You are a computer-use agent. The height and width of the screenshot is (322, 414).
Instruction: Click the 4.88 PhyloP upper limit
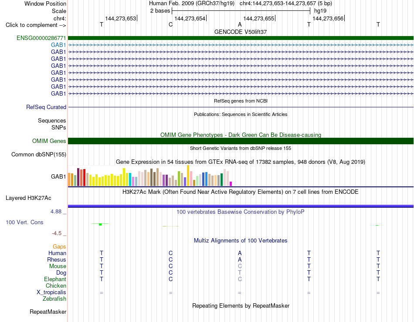56,212
